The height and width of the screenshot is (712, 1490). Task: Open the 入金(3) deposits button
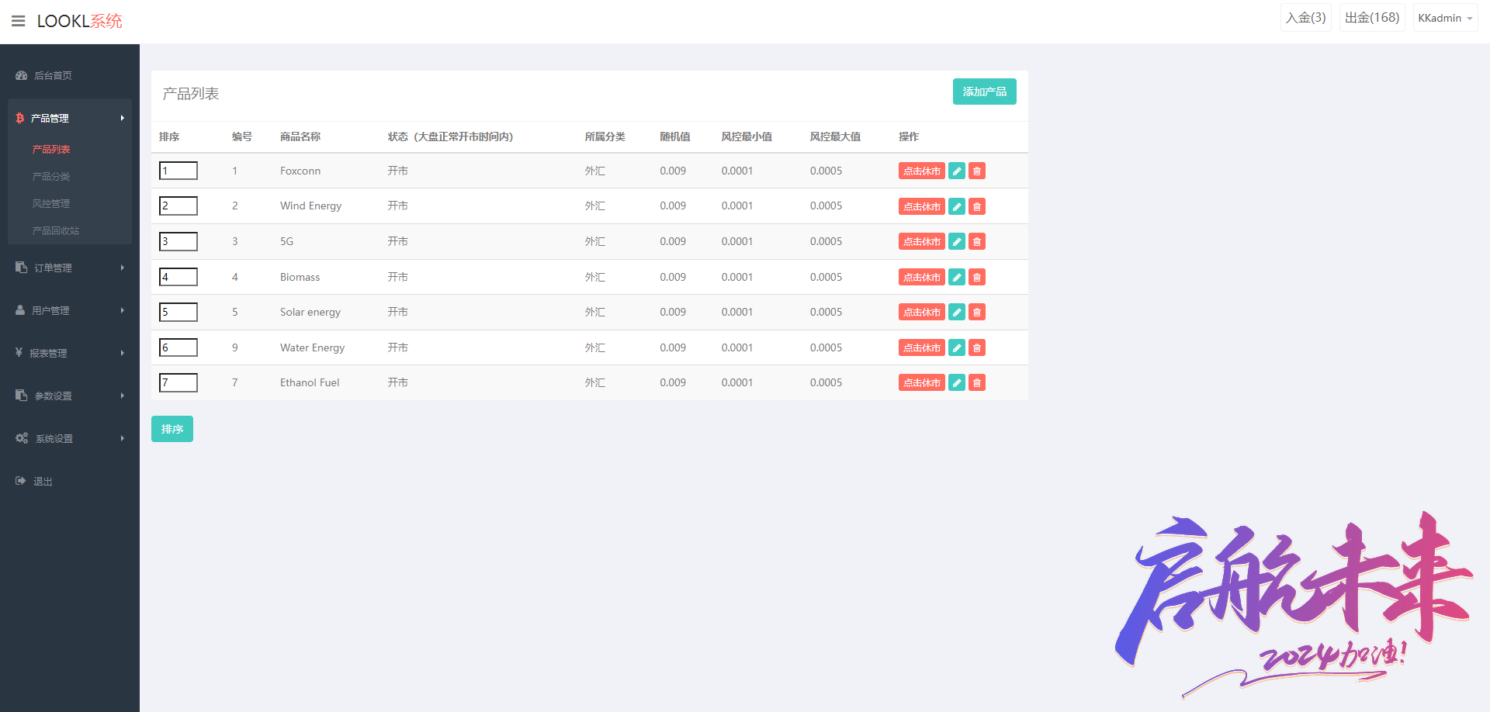[x=1305, y=18]
